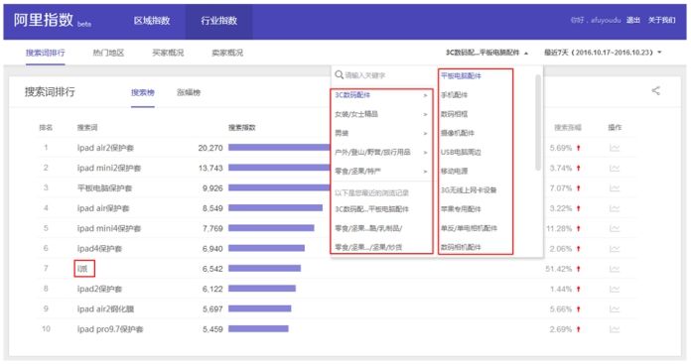Select 平板电脑配件 subcategory
This screenshot has width=691, height=364.
pyautogui.click(x=461, y=75)
